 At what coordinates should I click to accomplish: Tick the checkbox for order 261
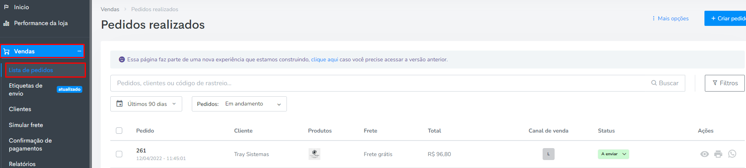pyautogui.click(x=119, y=154)
